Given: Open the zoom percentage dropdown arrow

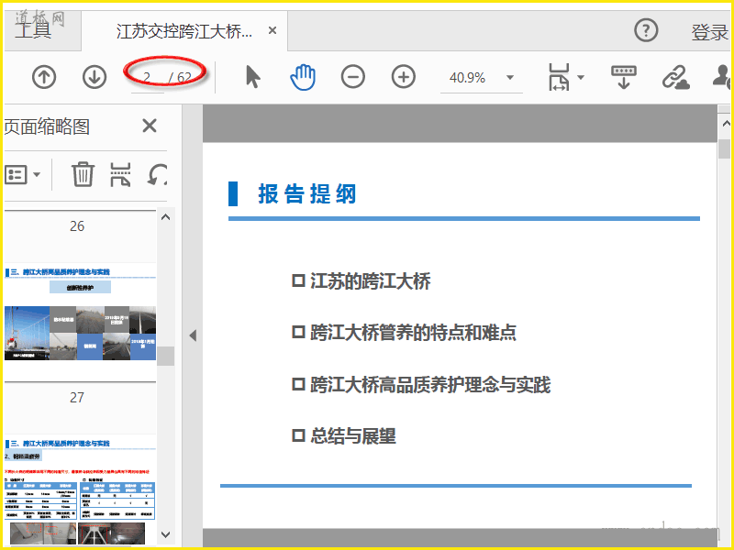Looking at the screenshot, I should click(510, 78).
